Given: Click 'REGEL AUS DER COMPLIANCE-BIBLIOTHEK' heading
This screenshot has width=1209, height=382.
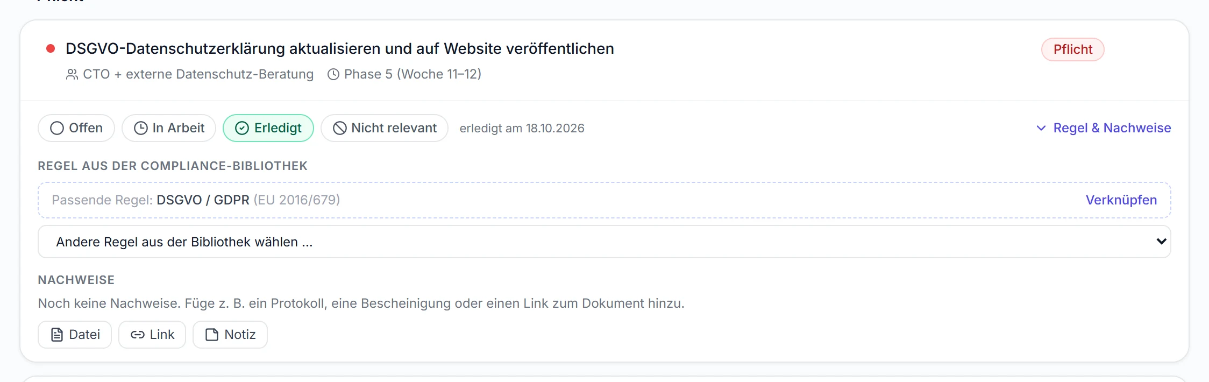Looking at the screenshot, I should point(173,166).
